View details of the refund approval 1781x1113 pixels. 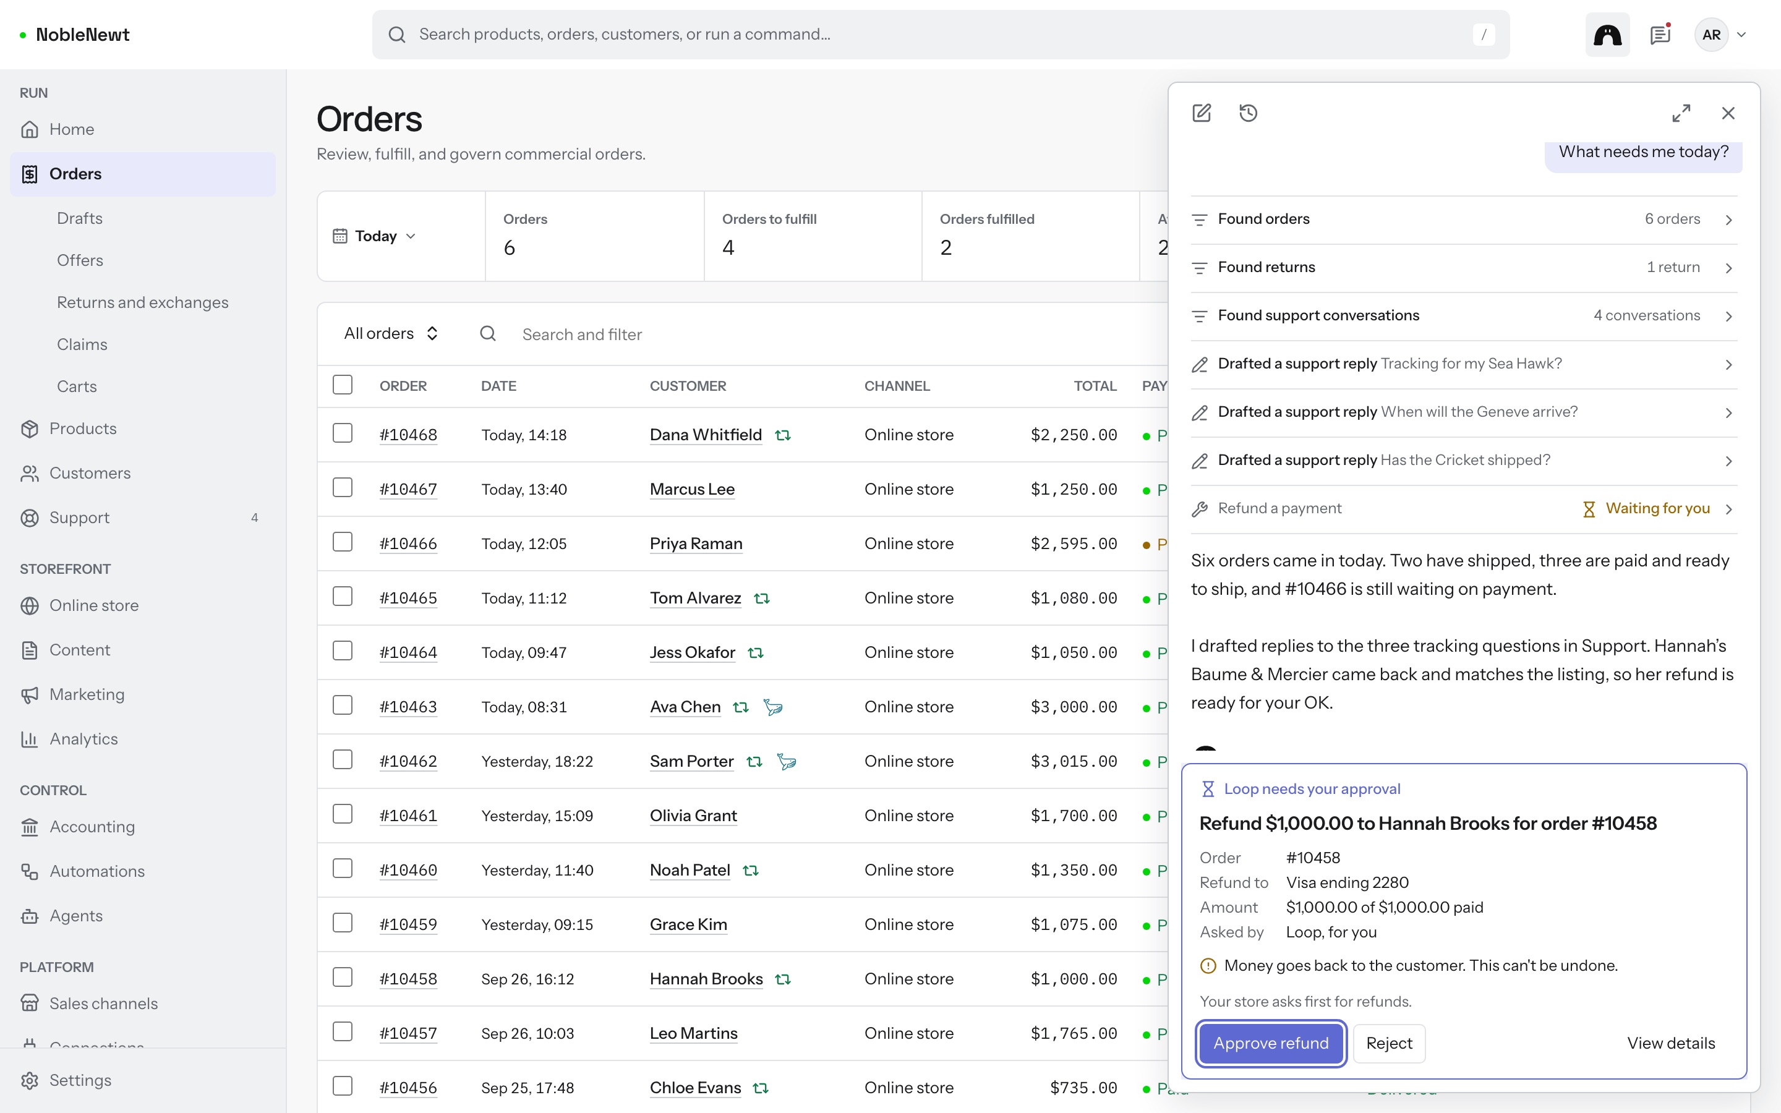coord(1670,1043)
